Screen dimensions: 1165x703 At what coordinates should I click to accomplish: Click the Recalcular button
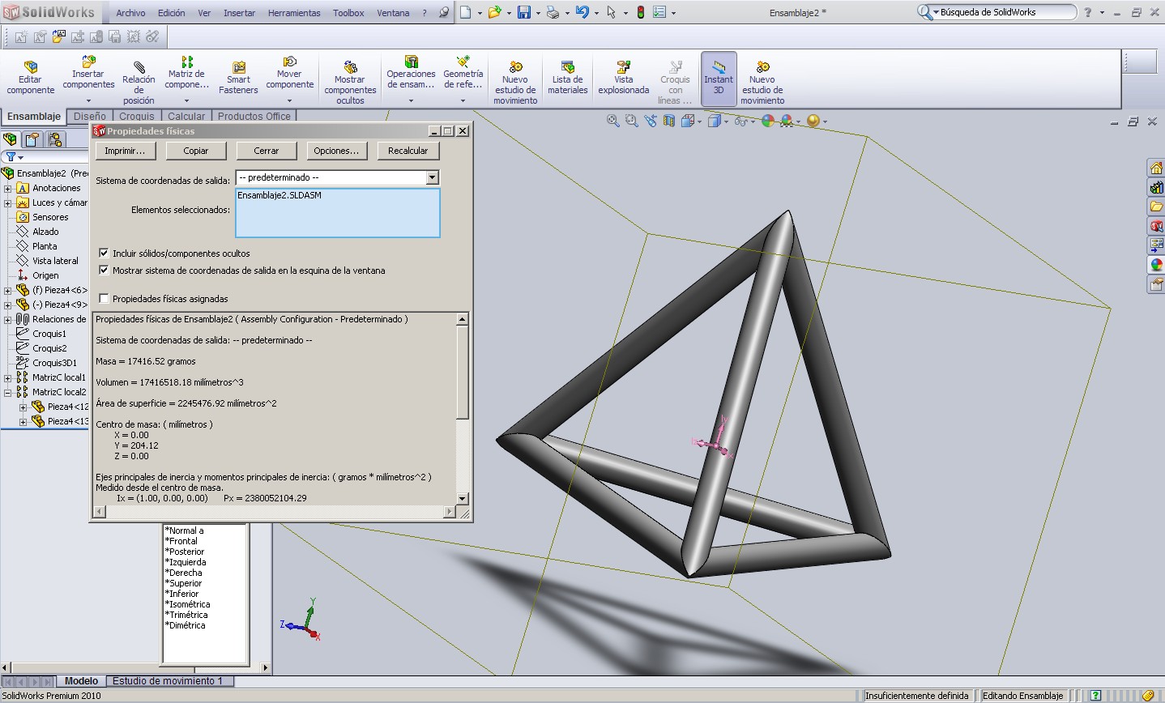coord(408,151)
